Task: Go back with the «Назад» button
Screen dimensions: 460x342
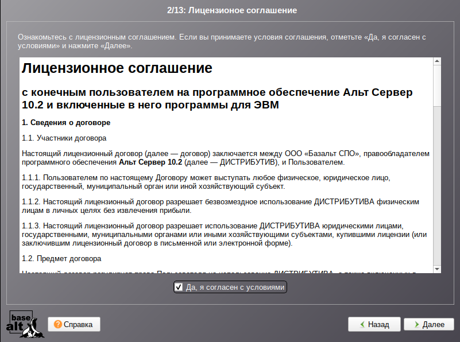Action: click(x=374, y=324)
